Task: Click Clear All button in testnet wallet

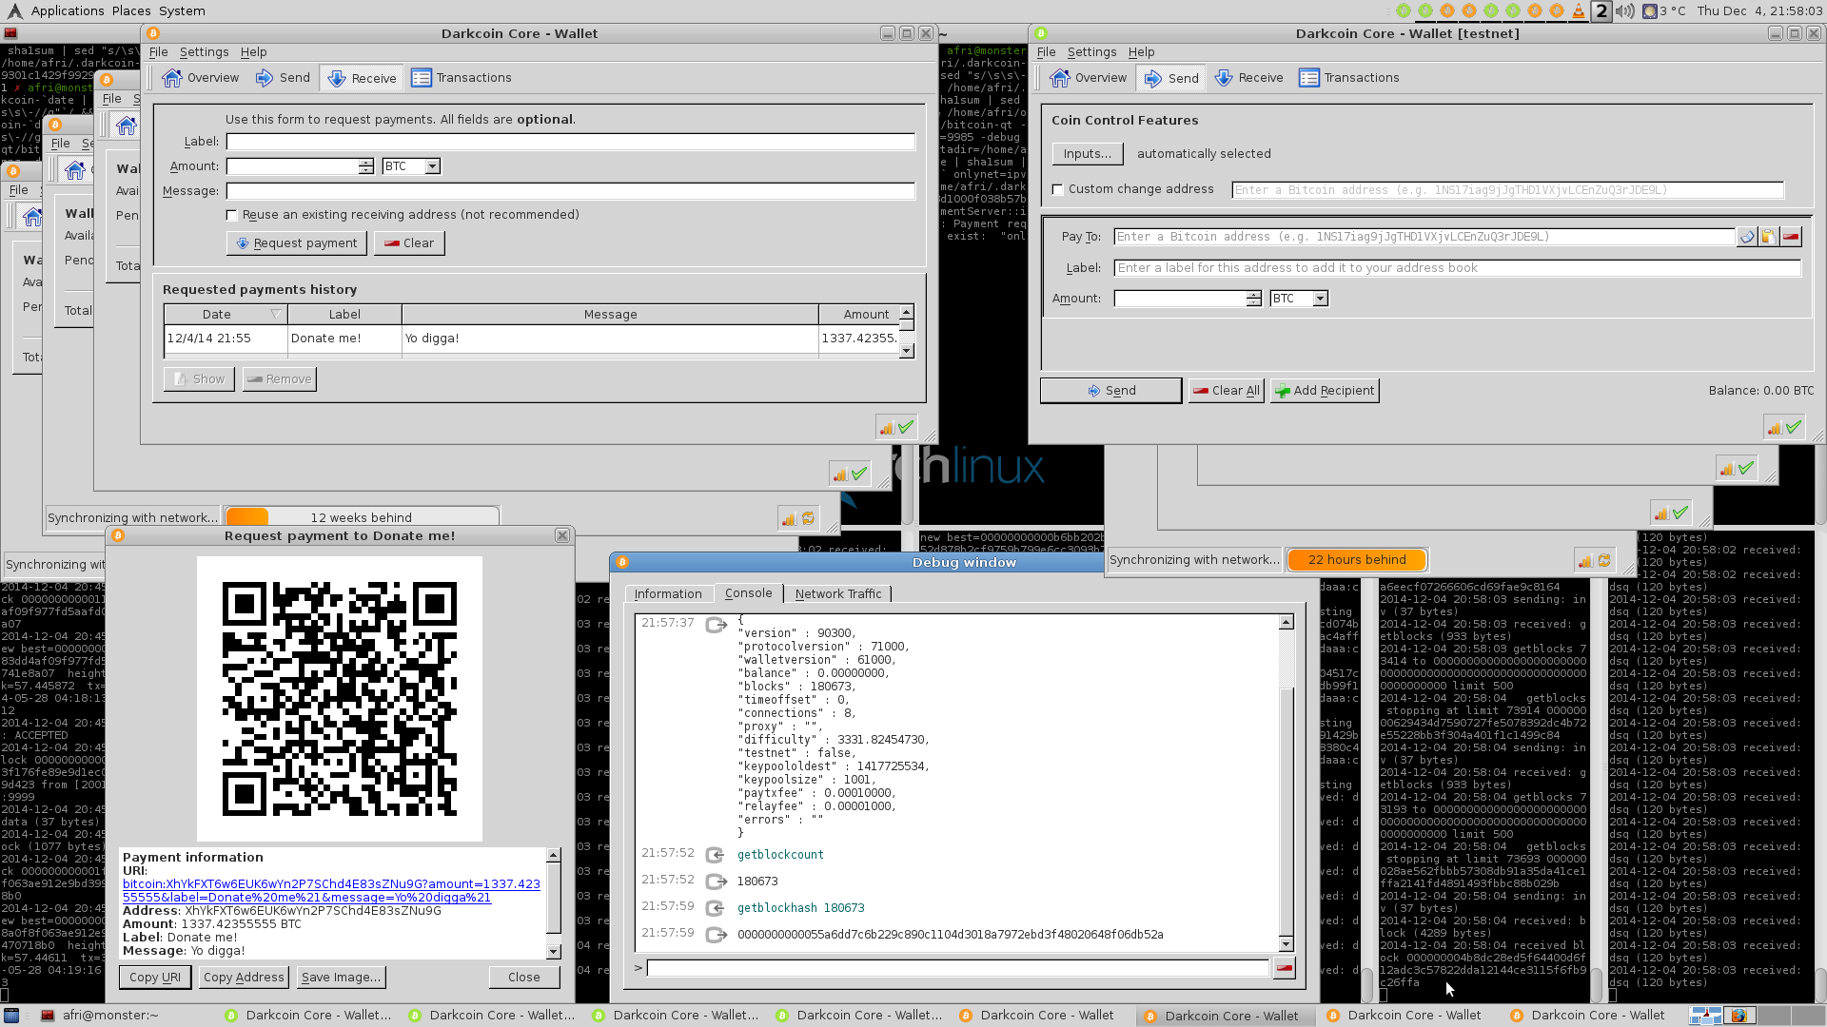Action: pyautogui.click(x=1227, y=391)
